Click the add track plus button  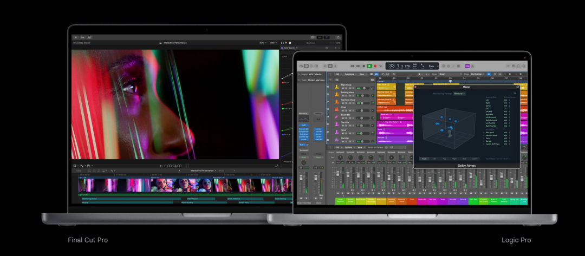(330, 80)
